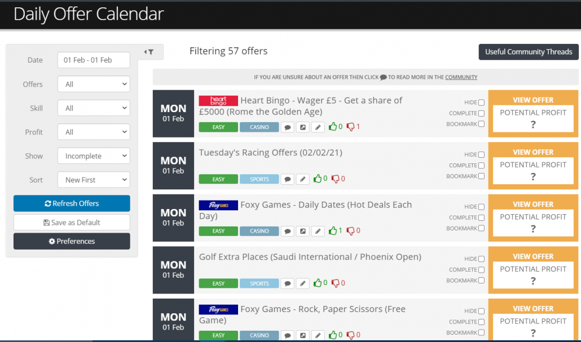Thumbs up Tuesday's Racing Offers

(318, 179)
